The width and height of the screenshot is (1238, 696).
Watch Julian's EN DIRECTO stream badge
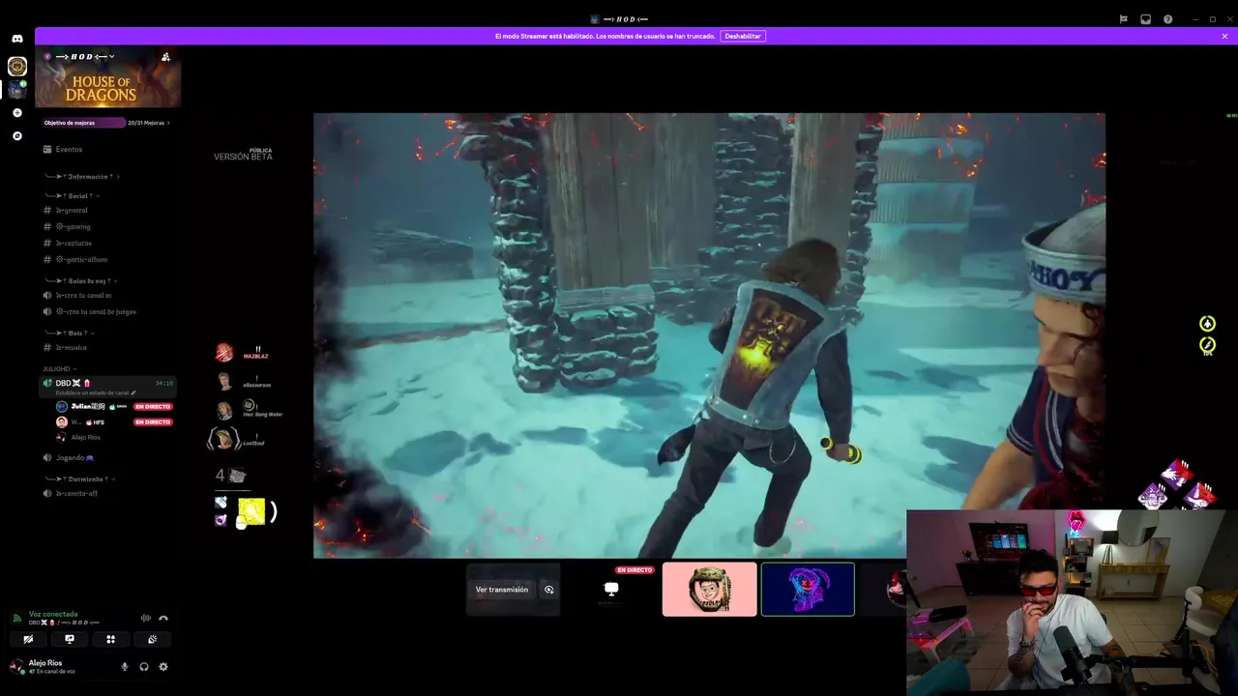tap(153, 407)
